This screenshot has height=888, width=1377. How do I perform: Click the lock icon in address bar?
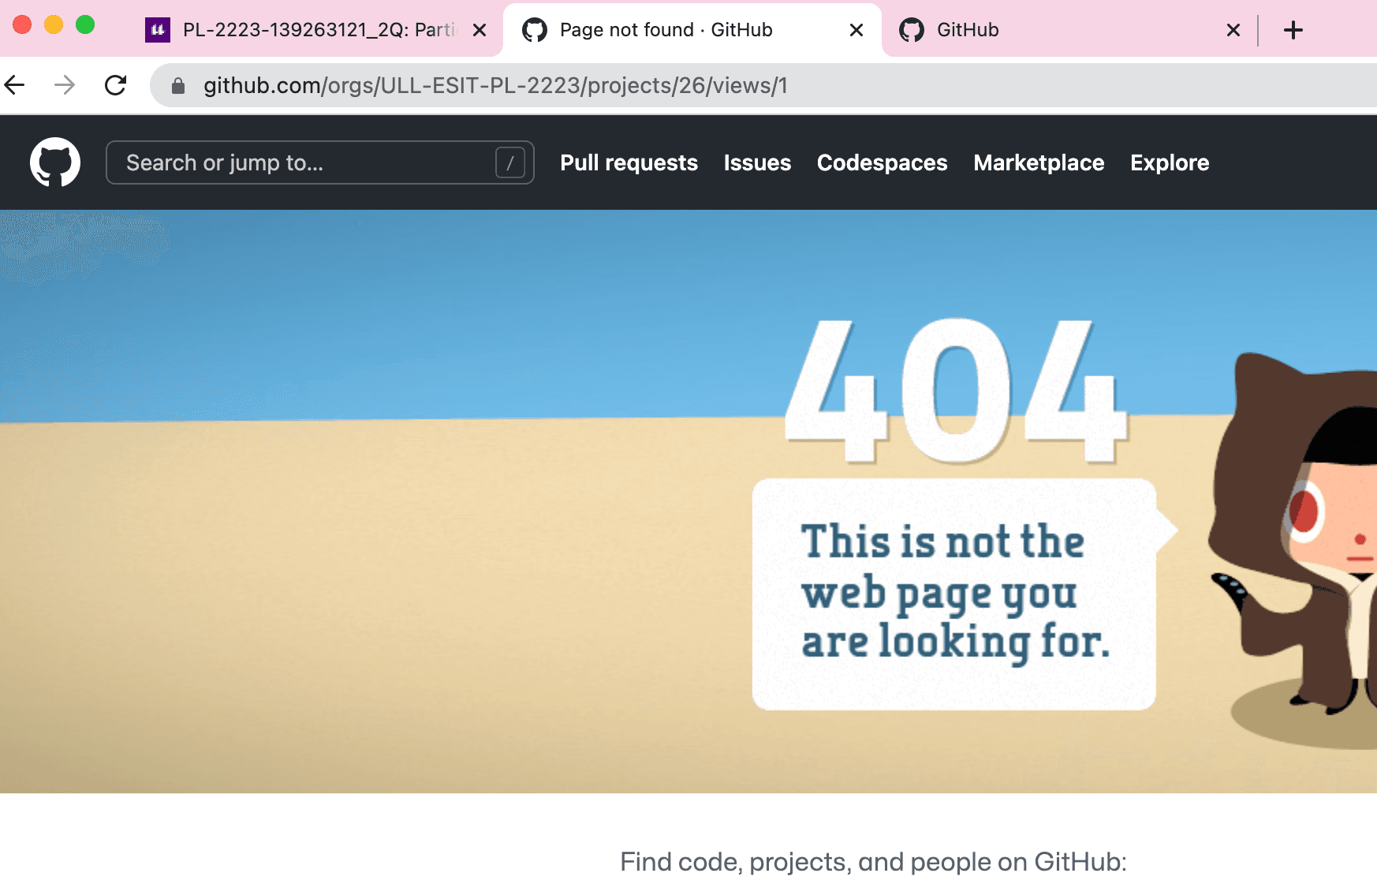(178, 86)
